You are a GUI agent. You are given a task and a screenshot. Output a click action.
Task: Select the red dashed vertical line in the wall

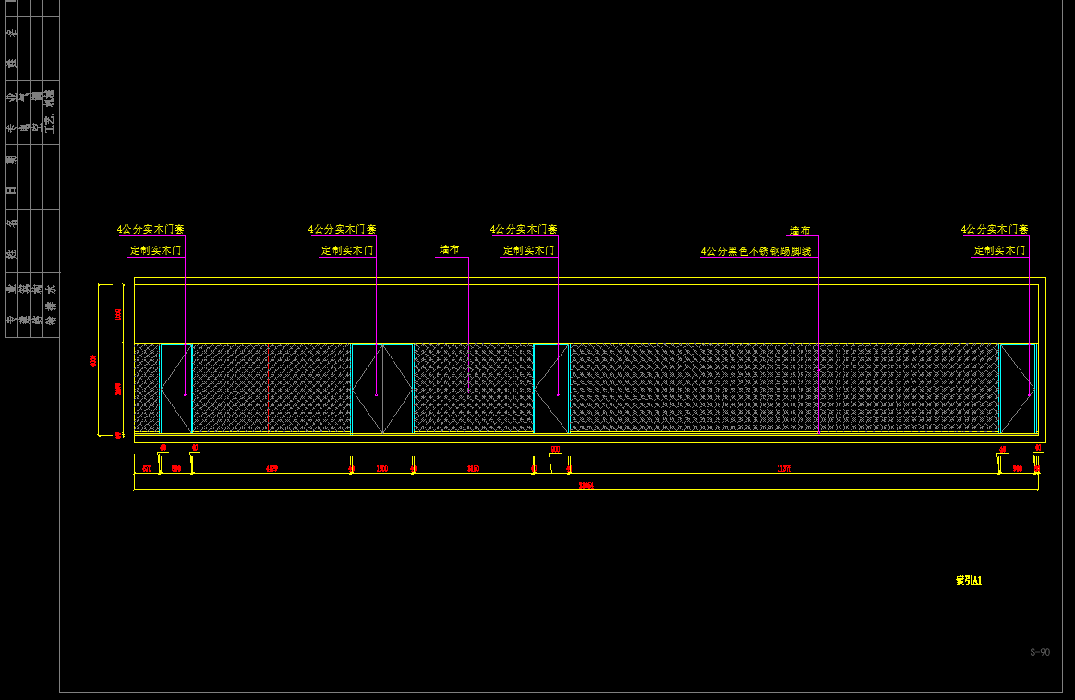(268, 388)
